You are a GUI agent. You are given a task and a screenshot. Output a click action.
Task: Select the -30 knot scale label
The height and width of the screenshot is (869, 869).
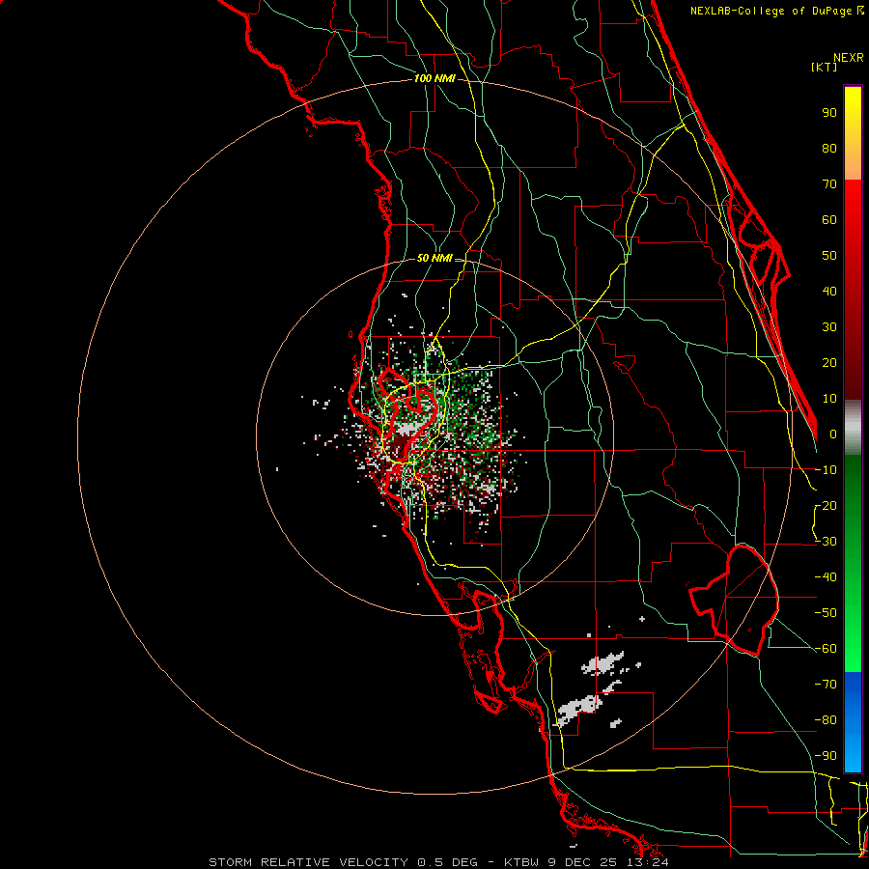pyautogui.click(x=826, y=542)
